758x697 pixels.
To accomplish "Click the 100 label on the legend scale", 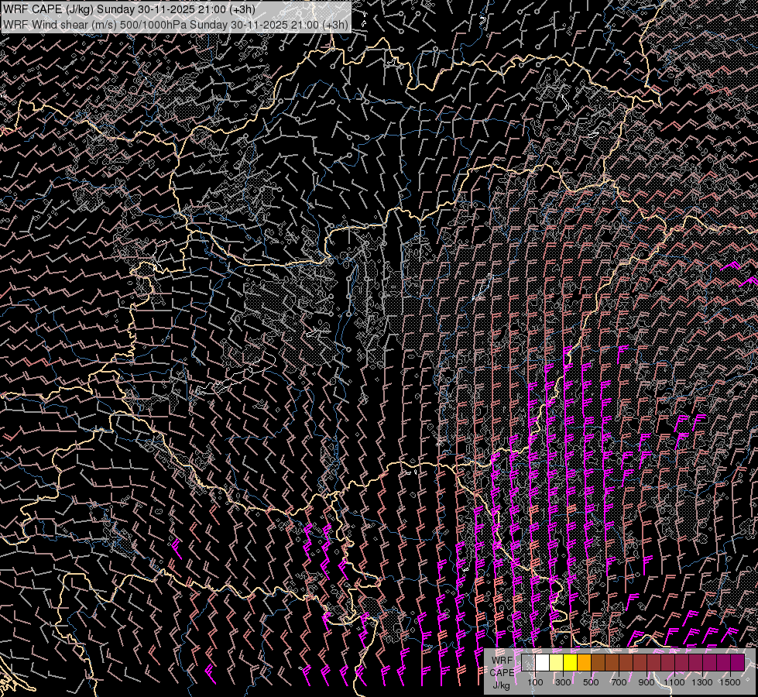I will [535, 682].
